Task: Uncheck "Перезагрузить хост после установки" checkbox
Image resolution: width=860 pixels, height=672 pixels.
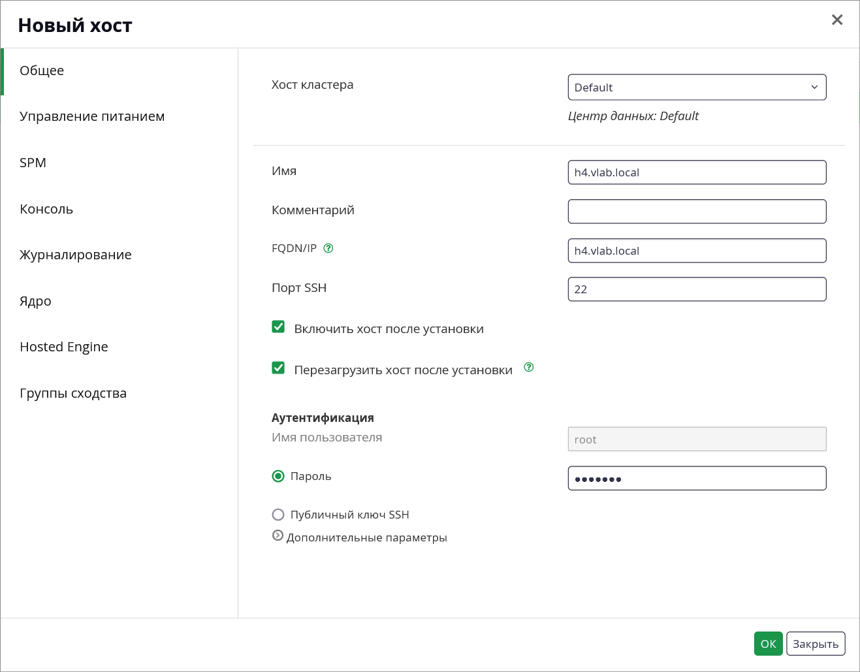Action: (x=278, y=368)
